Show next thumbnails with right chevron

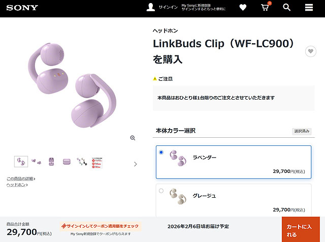(136, 164)
